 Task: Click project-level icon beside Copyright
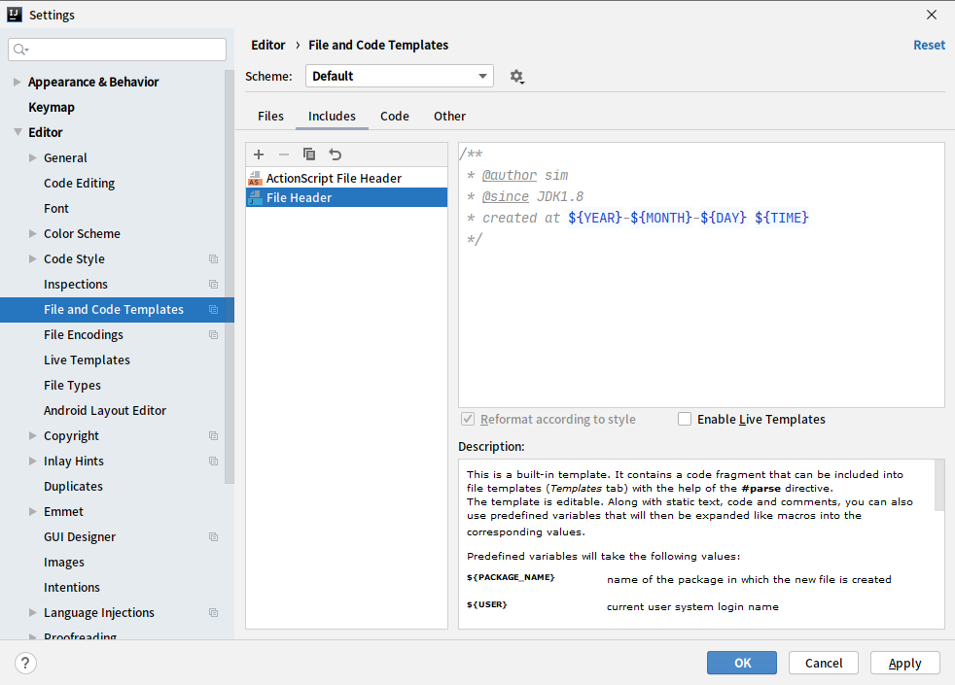213,435
